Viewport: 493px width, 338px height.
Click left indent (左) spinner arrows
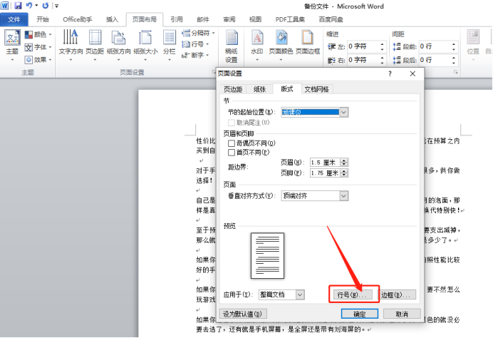pos(382,47)
